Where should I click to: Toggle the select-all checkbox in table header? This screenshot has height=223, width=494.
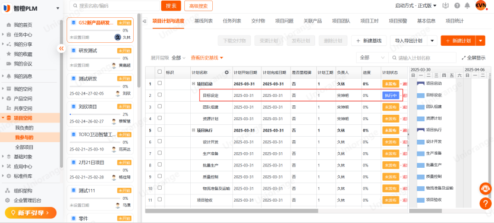point(160,72)
